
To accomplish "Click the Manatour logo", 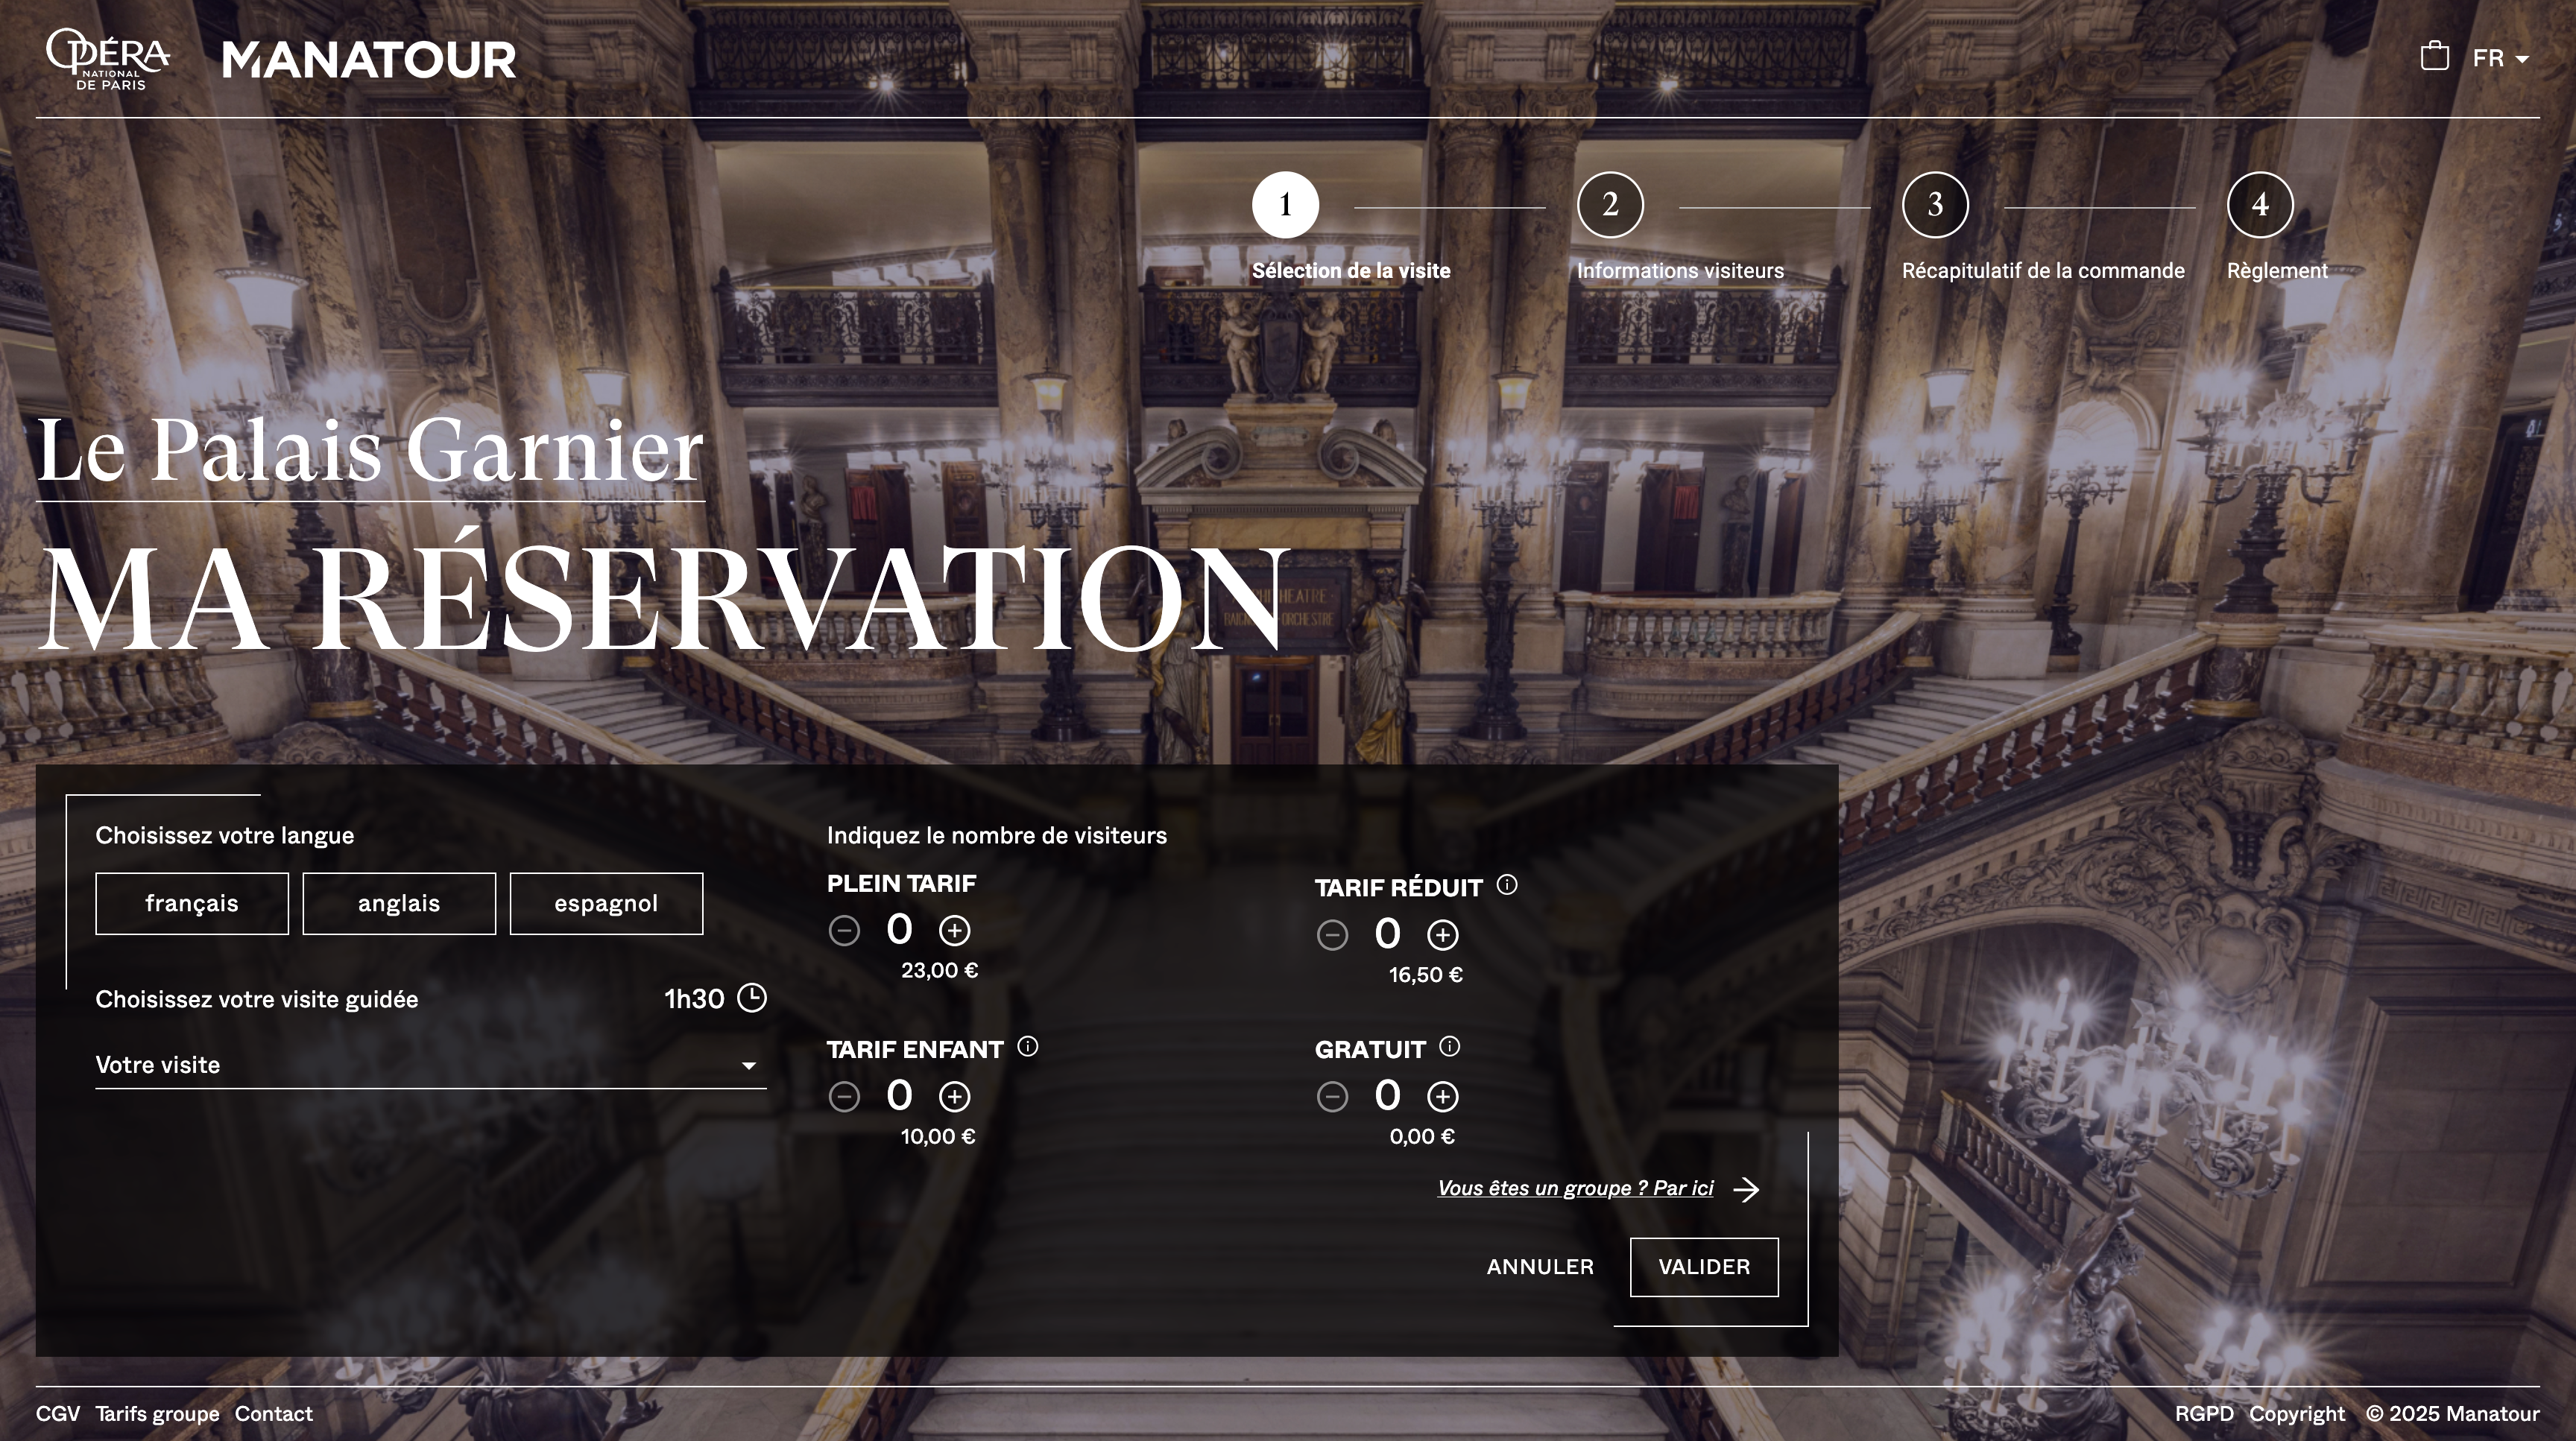I will click(x=369, y=59).
